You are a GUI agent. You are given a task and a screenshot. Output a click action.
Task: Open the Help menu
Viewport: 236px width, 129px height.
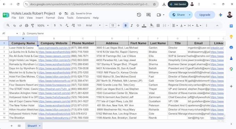click(x=95, y=18)
